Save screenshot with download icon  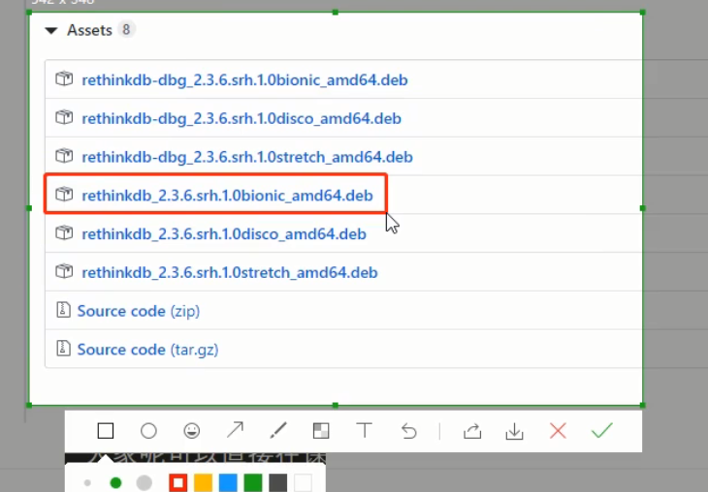(514, 431)
